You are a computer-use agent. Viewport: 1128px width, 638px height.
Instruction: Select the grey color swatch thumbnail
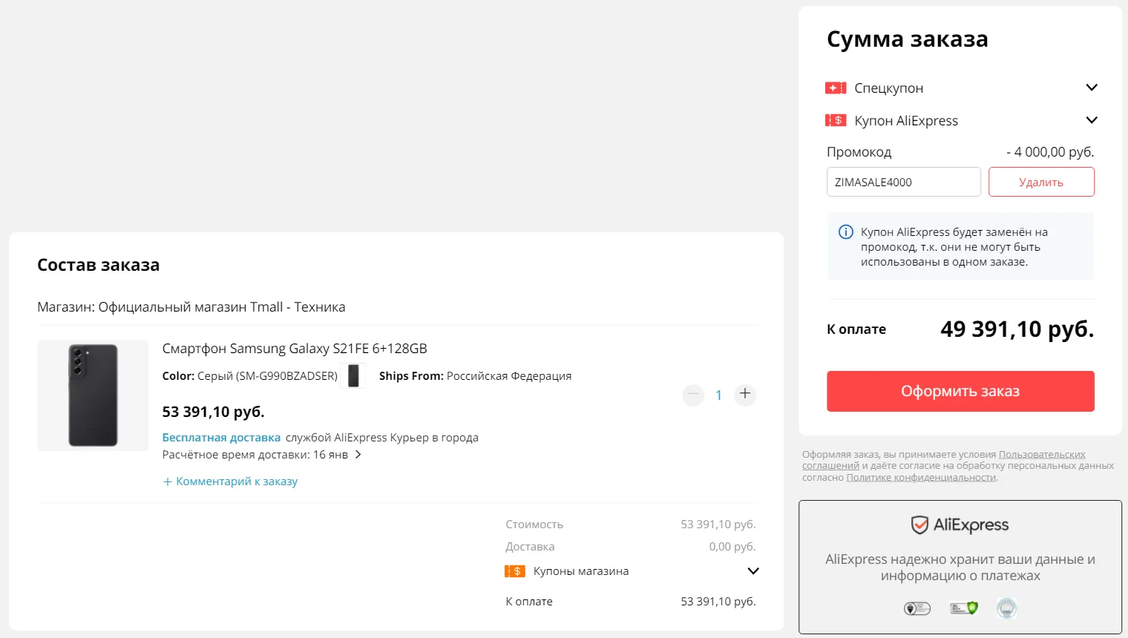(x=353, y=376)
